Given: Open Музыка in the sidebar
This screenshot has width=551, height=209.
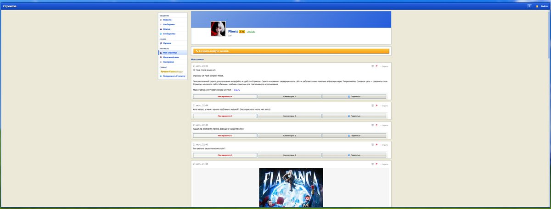Looking at the screenshot, I should click(x=172, y=43).
